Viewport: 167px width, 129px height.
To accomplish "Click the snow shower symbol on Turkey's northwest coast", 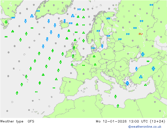I will [136, 69].
